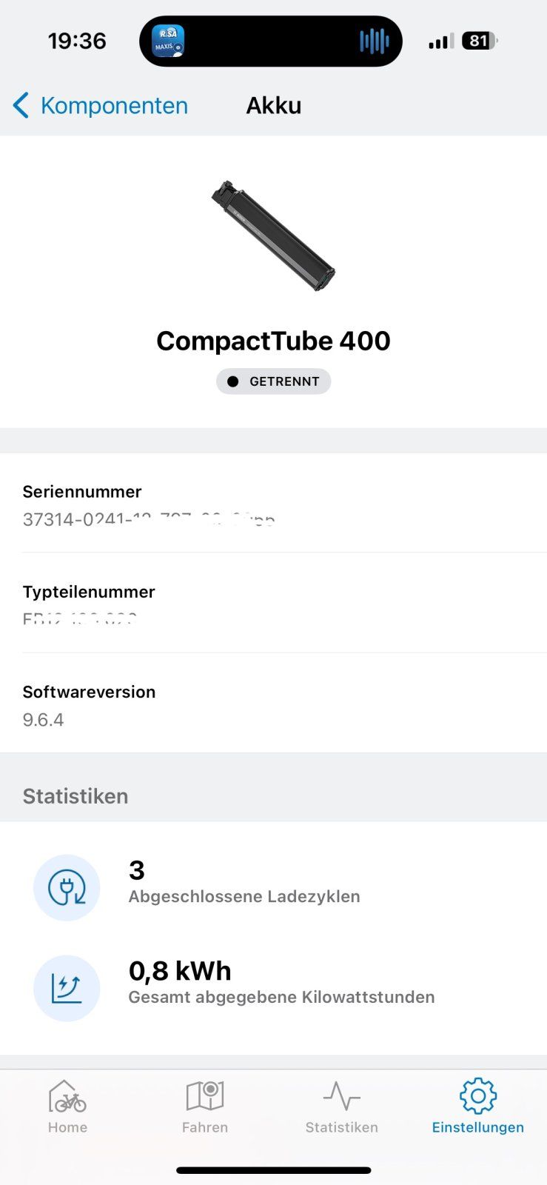Tap the back chevron arrow

[21, 106]
